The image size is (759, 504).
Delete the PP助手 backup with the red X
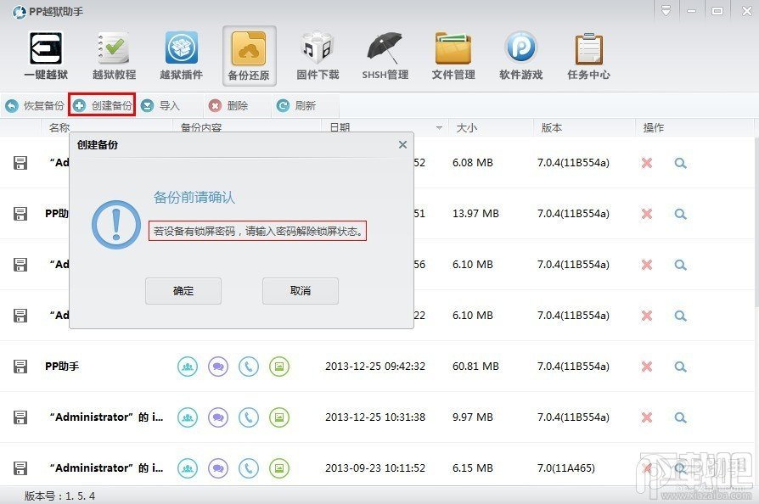click(646, 366)
